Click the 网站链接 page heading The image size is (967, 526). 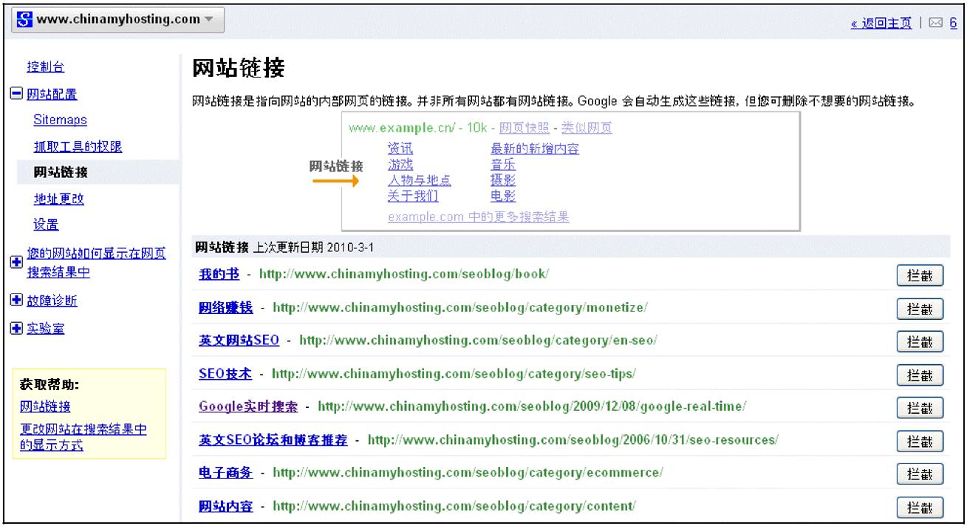[238, 68]
